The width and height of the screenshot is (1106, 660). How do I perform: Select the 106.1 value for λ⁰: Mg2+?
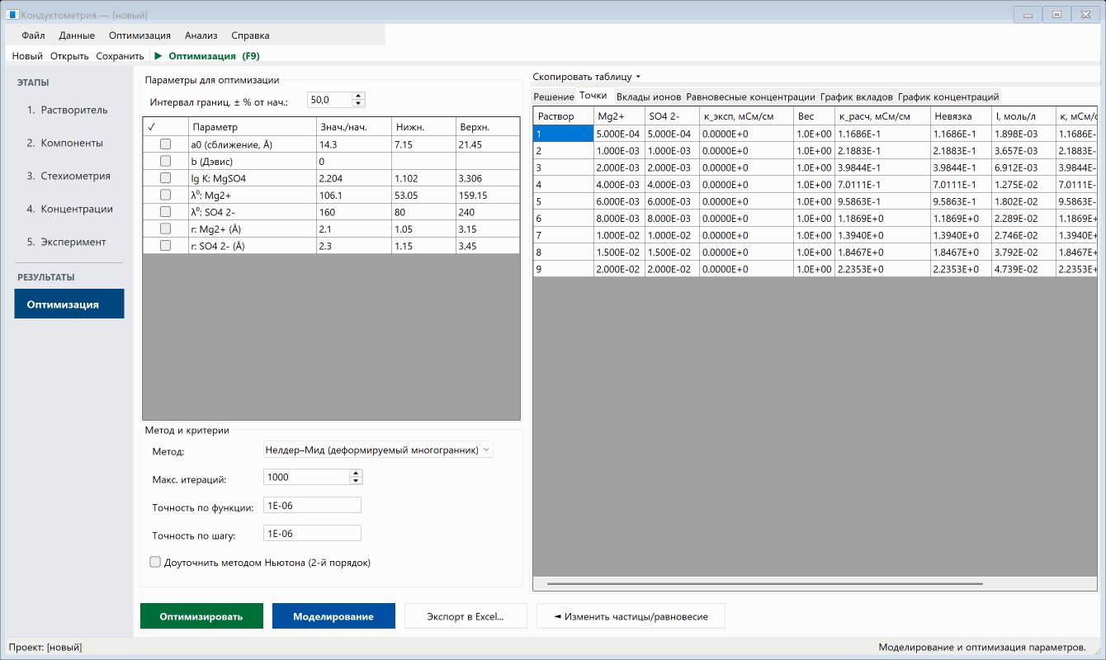pos(354,195)
